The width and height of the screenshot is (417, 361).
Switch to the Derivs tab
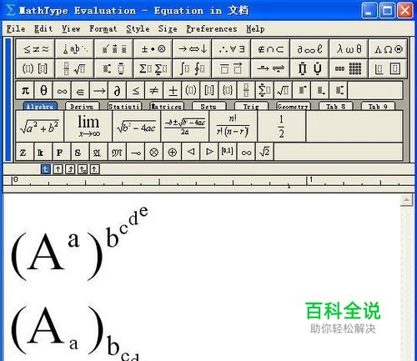click(x=82, y=107)
